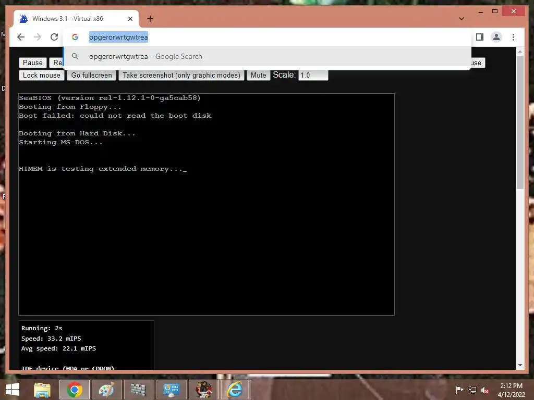Image resolution: width=534 pixels, height=400 pixels.
Task: Open Internet Explorer from the taskbar
Action: (x=235, y=390)
